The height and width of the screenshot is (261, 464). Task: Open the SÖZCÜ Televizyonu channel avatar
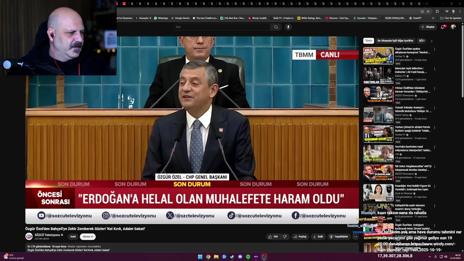click(29, 237)
